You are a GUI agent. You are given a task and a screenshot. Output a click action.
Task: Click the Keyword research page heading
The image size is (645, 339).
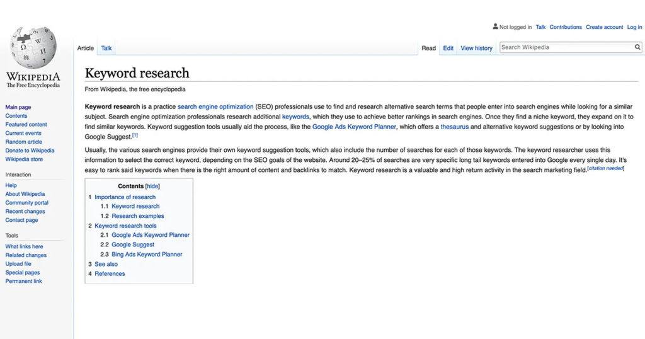click(137, 73)
